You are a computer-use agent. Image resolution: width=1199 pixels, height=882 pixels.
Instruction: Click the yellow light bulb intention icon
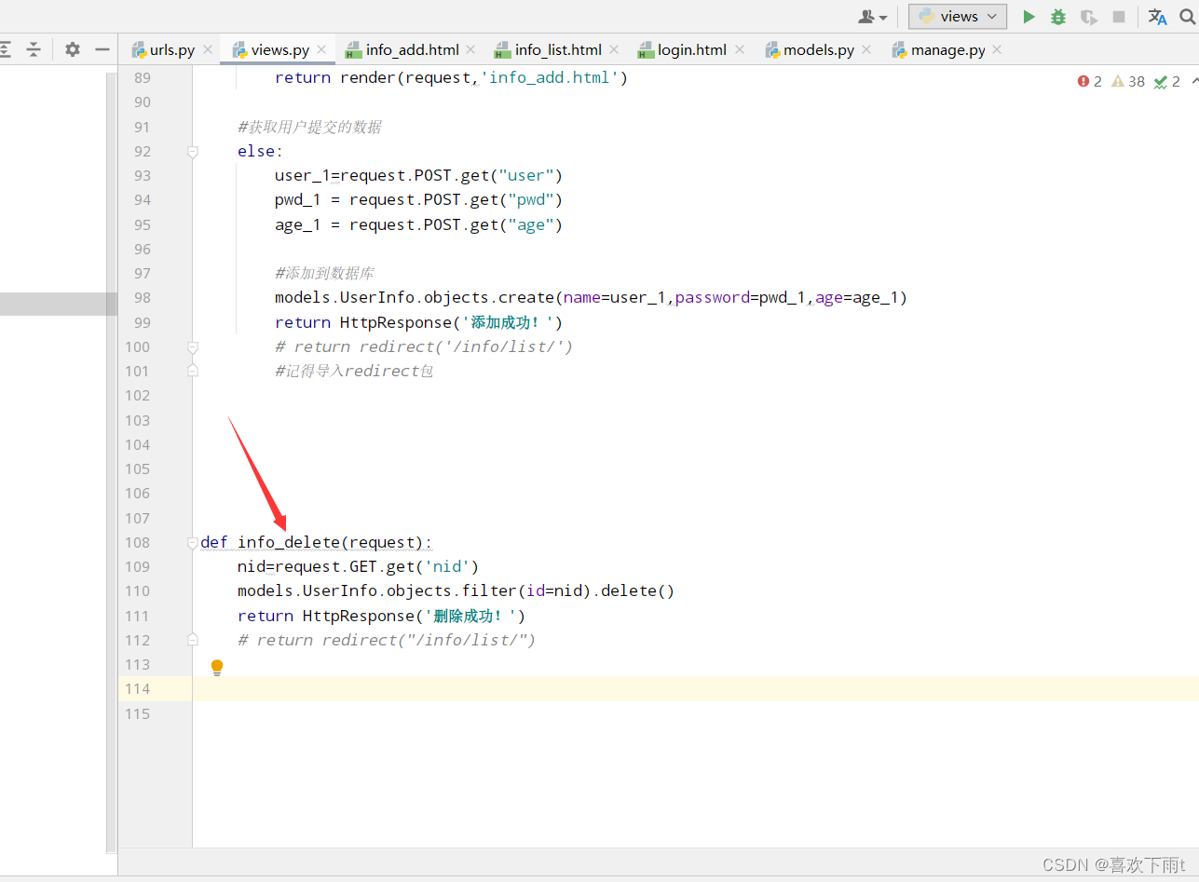tap(217, 667)
